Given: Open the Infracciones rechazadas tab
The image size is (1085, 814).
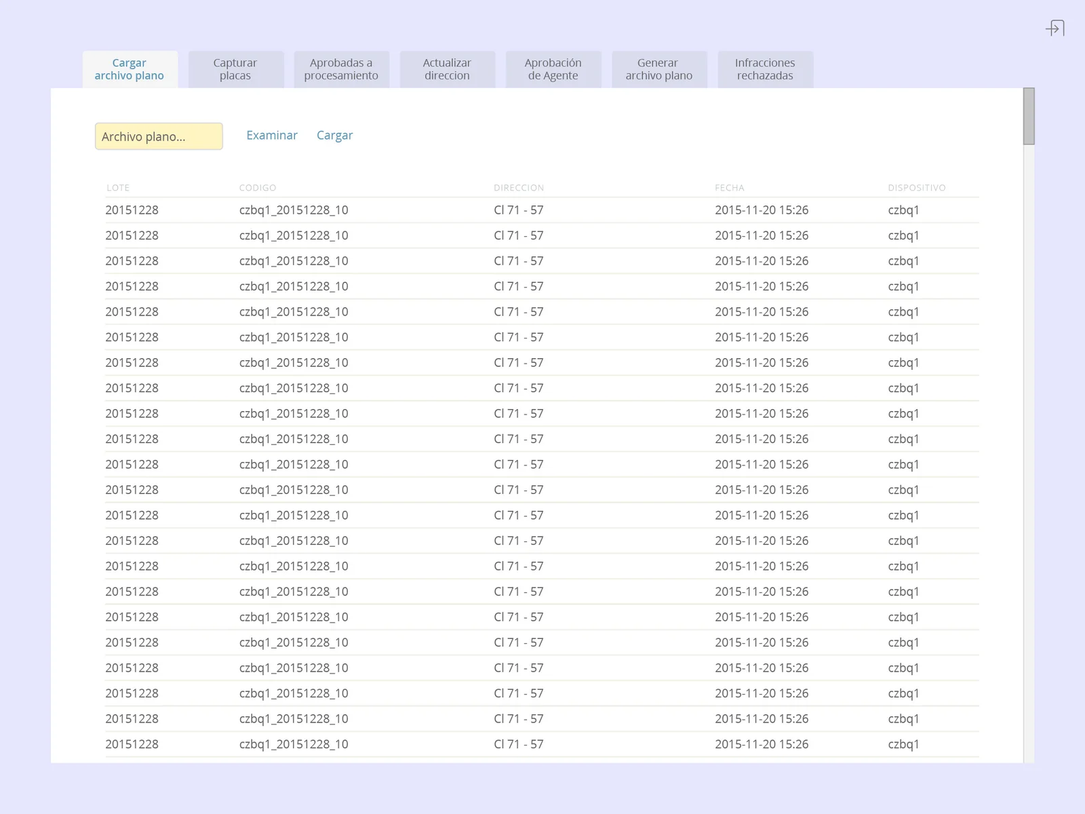Looking at the screenshot, I should tap(765, 69).
